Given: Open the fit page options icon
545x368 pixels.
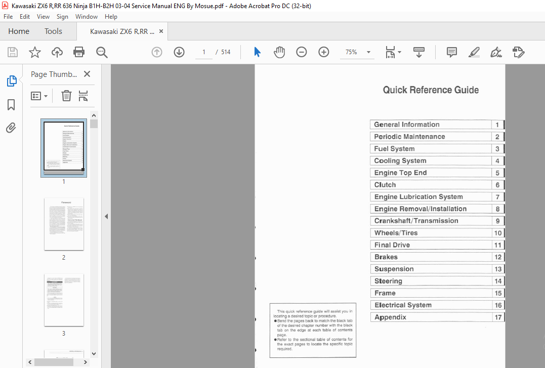Looking at the screenshot, I should point(390,52).
